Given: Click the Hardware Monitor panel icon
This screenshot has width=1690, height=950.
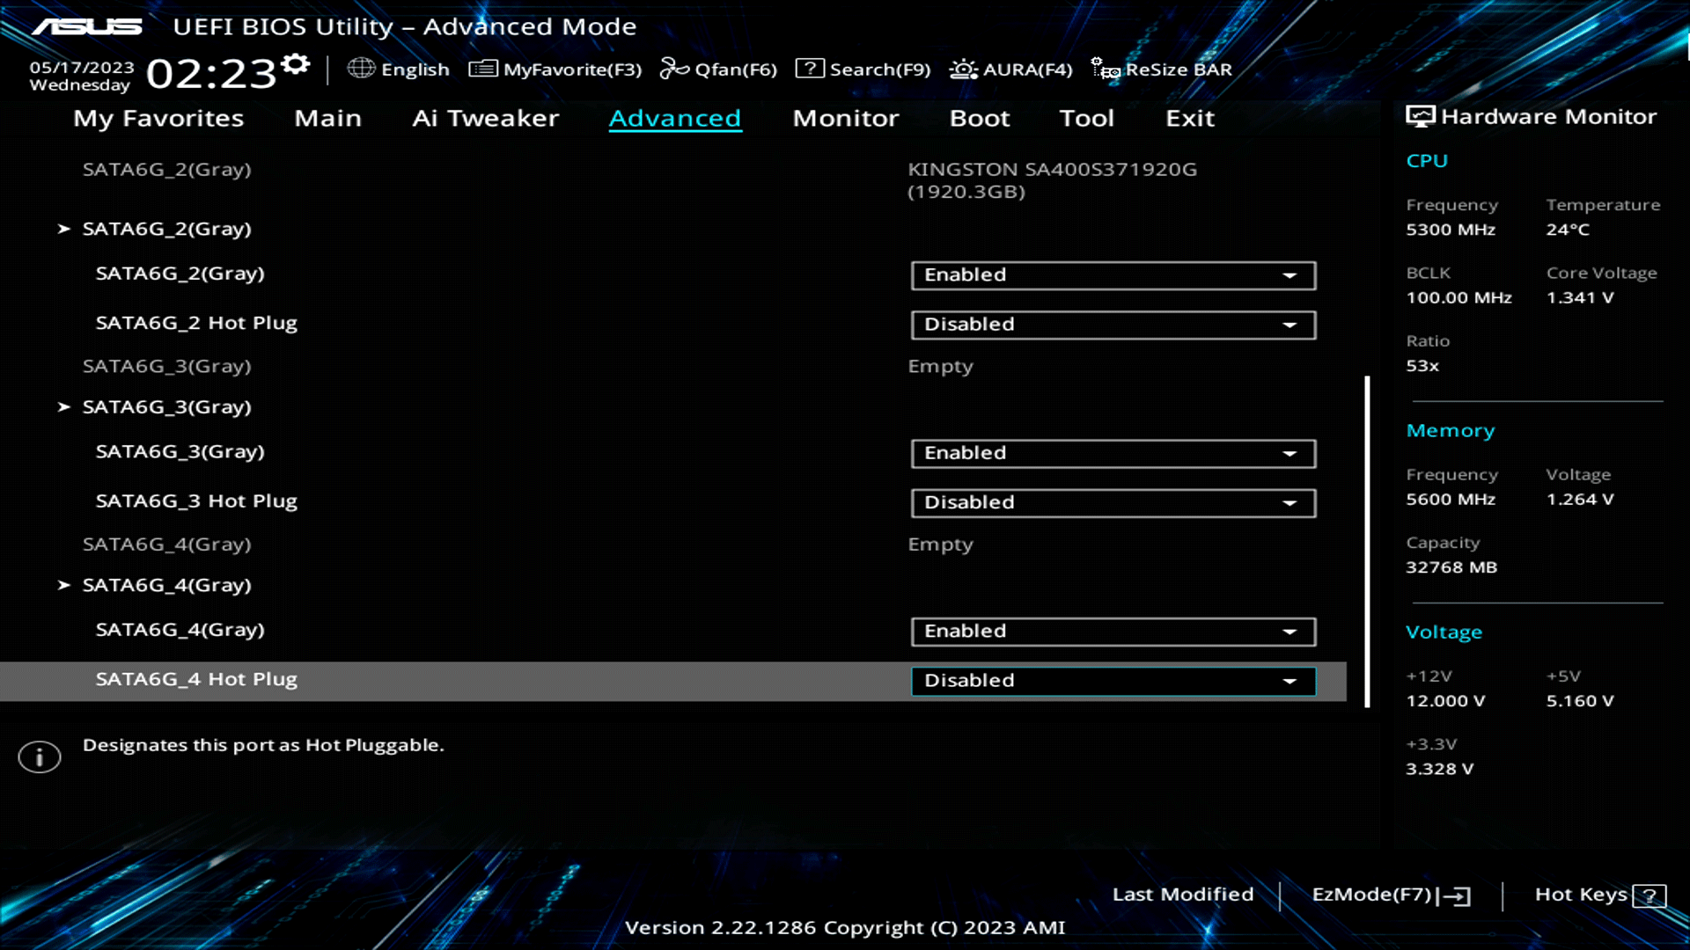Looking at the screenshot, I should click(1420, 115).
